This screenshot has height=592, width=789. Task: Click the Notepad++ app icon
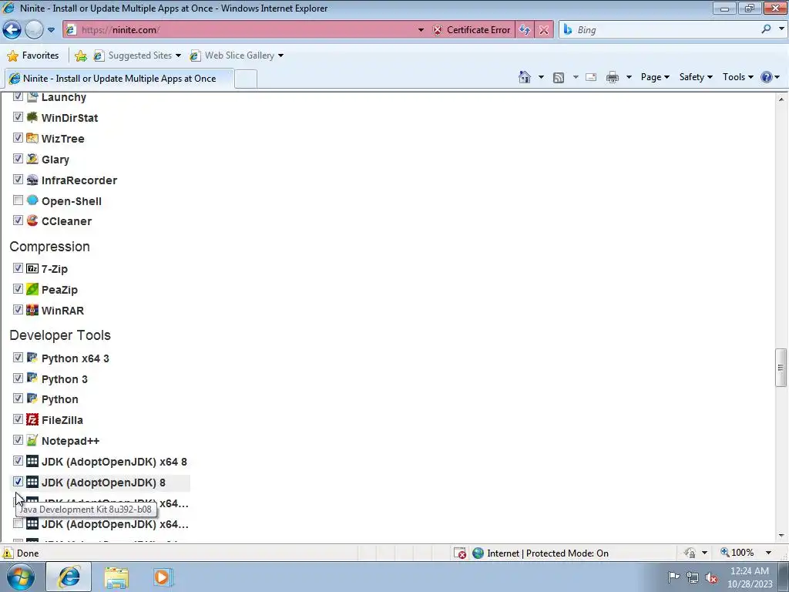(x=32, y=440)
